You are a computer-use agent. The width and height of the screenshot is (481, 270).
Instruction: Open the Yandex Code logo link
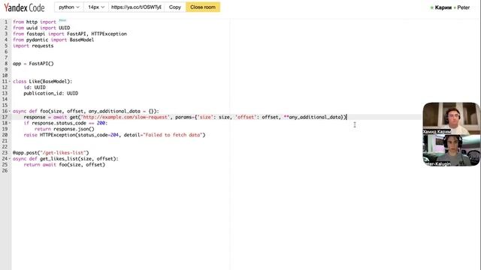click(x=24, y=7)
